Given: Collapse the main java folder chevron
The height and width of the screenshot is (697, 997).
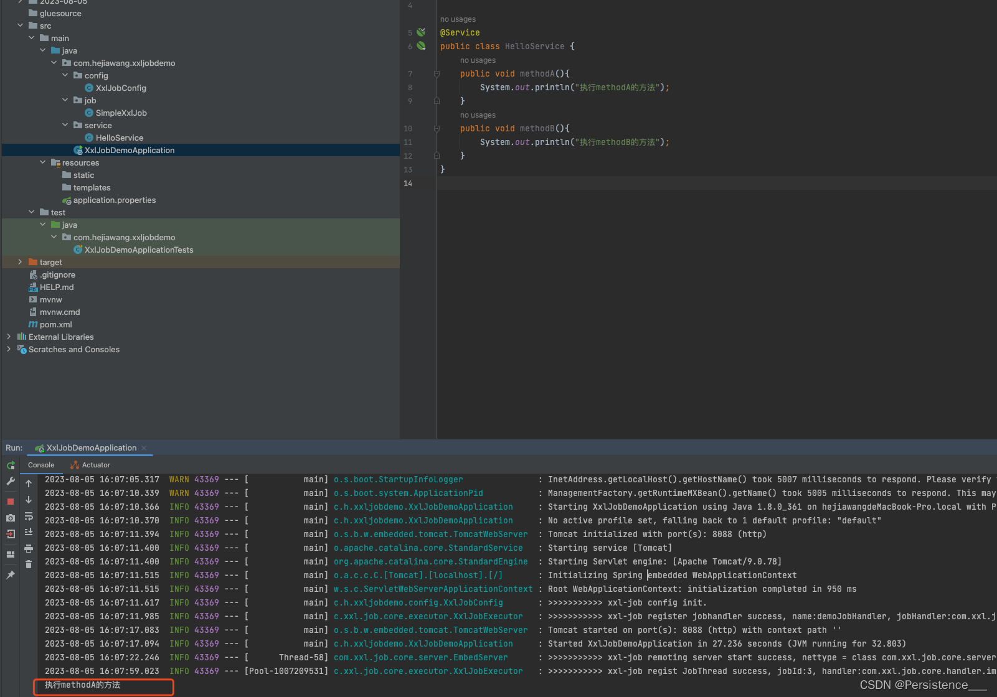Looking at the screenshot, I should [43, 50].
